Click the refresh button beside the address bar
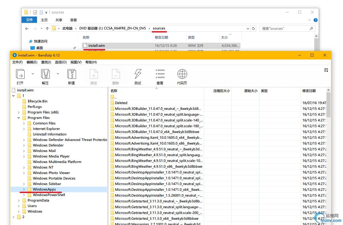343x225 pixels. 253,28
